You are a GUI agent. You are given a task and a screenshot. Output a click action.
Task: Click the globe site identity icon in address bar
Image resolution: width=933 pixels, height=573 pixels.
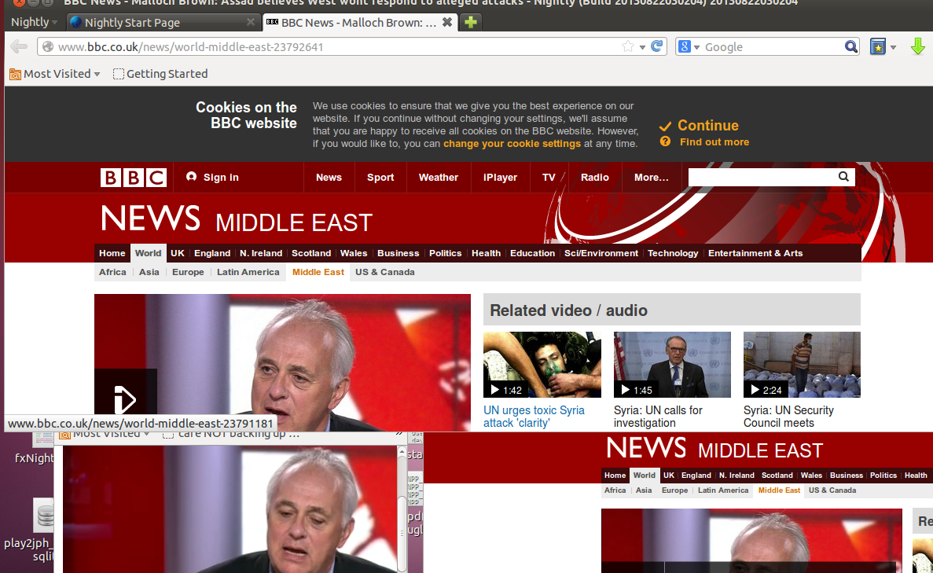pos(48,46)
